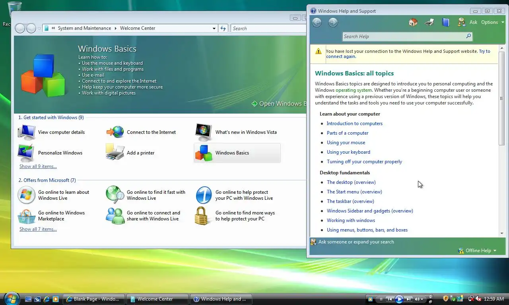Open Go online to find it fast offer

pyautogui.click(x=146, y=195)
